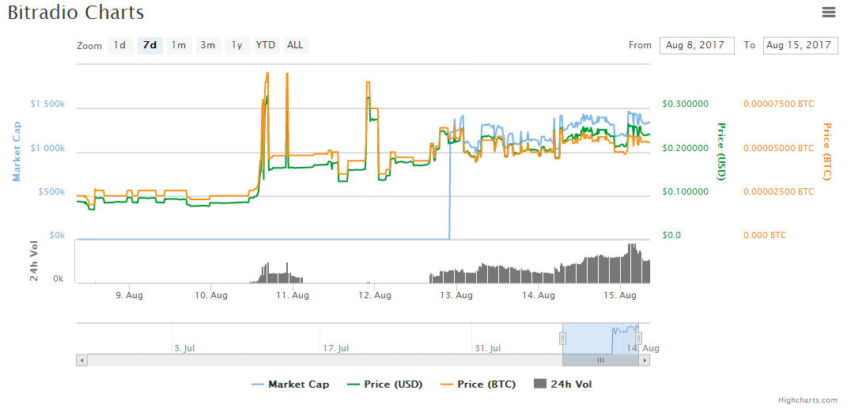Click the $0.300000 price axis value
This screenshot has width=851, height=409.
coord(686,104)
